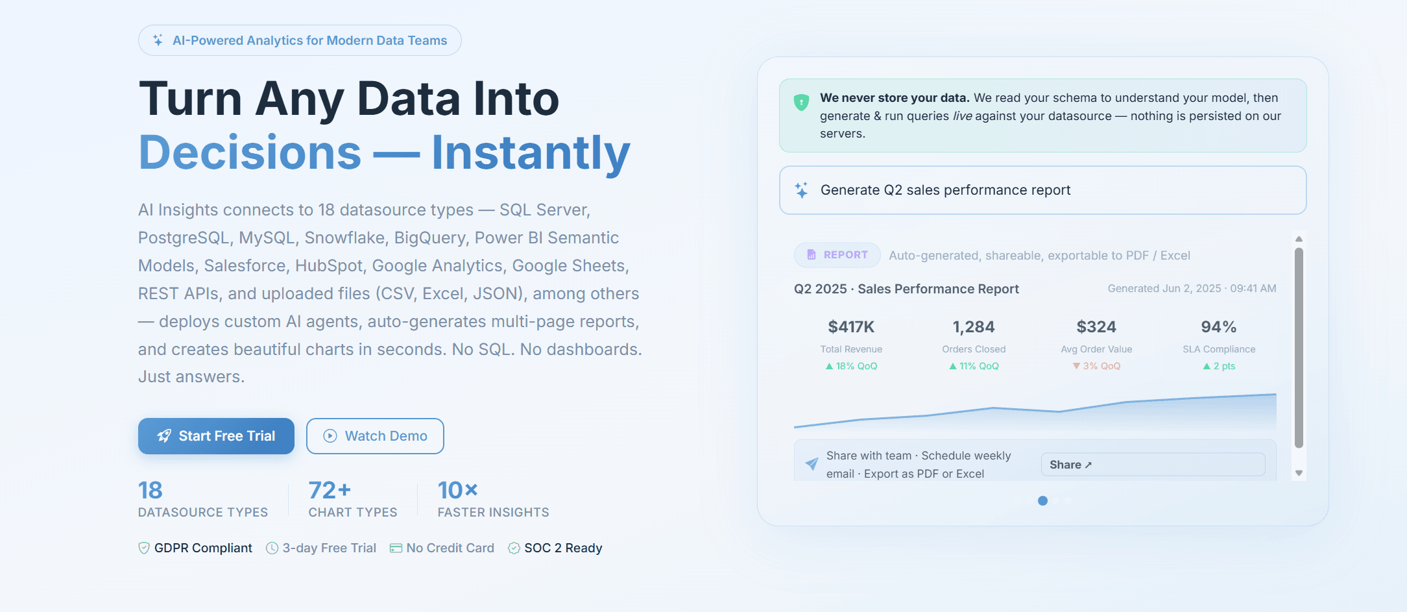The width and height of the screenshot is (1407, 612).
Task: Click the $417K Total Revenue value
Action: [851, 327]
